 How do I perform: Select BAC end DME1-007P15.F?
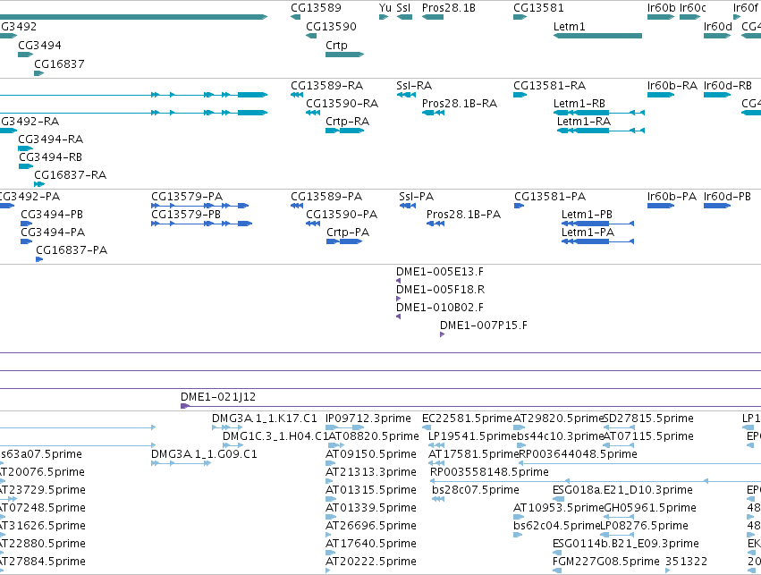point(484,326)
